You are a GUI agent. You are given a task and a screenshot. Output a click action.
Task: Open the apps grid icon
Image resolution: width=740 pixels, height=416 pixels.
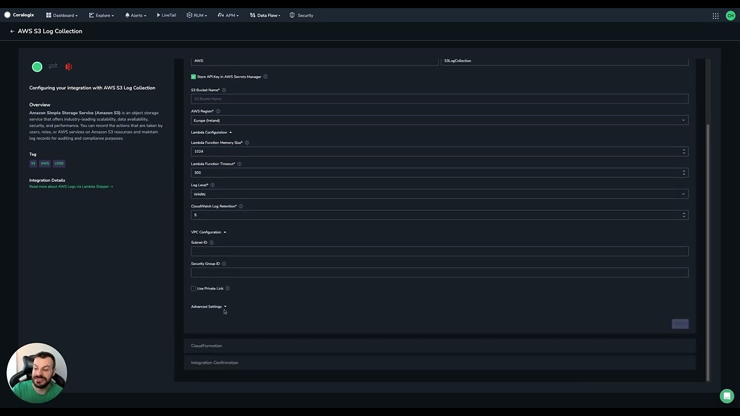point(716,16)
